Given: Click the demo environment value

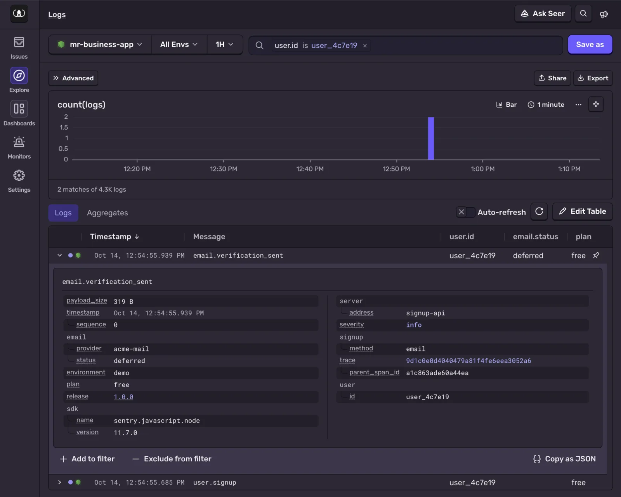Looking at the screenshot, I should [x=121, y=373].
